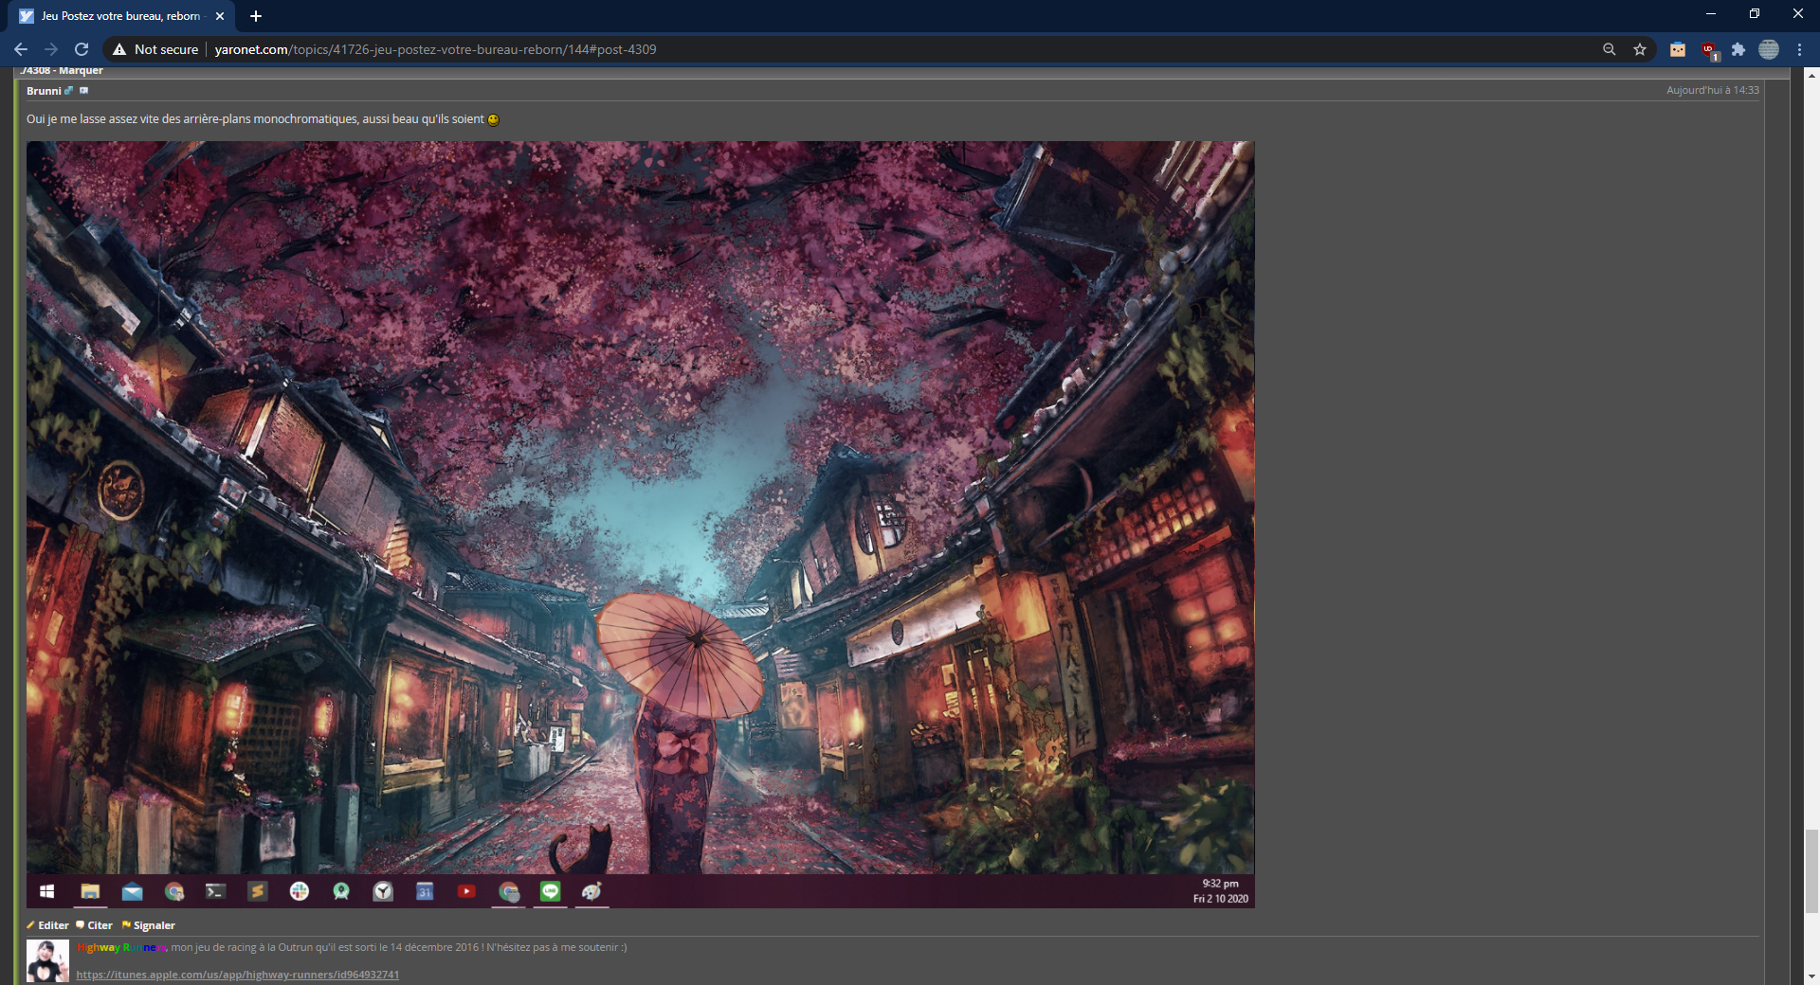Click the private message icon beside Brunni

pyautogui.click(x=83, y=91)
